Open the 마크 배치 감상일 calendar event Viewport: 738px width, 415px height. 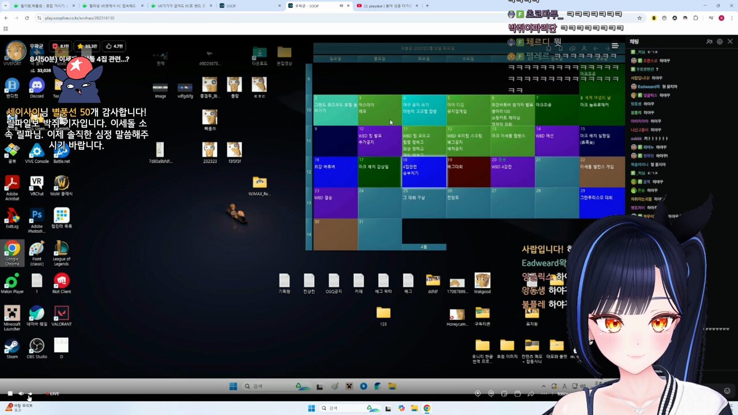pyautogui.click(x=379, y=172)
